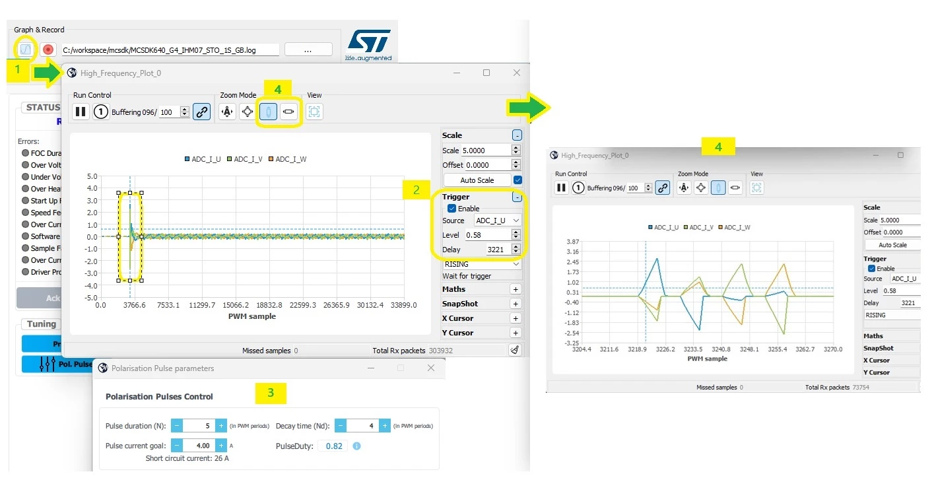The width and height of the screenshot is (932, 480).
Task: Select horizontal zoom mode in the right plot window
Action: tap(736, 188)
